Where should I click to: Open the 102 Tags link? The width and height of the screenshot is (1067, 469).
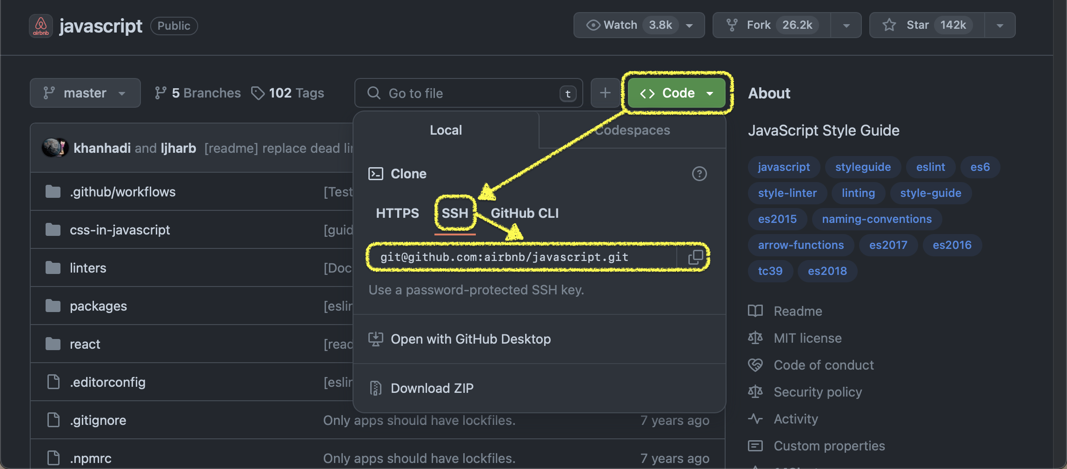pyautogui.click(x=287, y=93)
